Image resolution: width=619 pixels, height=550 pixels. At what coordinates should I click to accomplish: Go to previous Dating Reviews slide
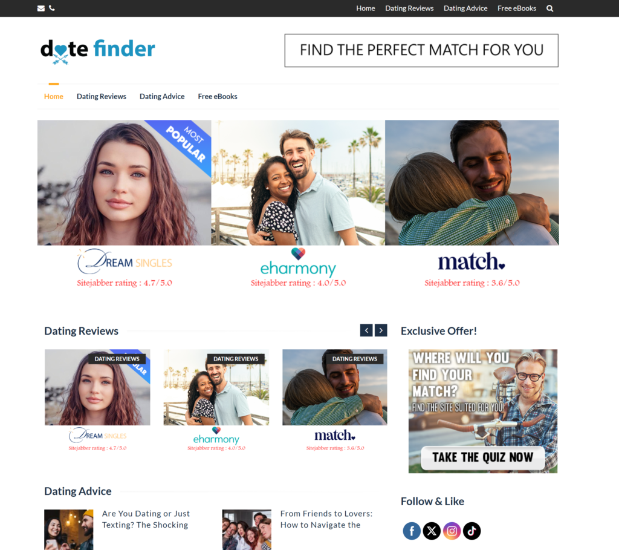pos(366,330)
